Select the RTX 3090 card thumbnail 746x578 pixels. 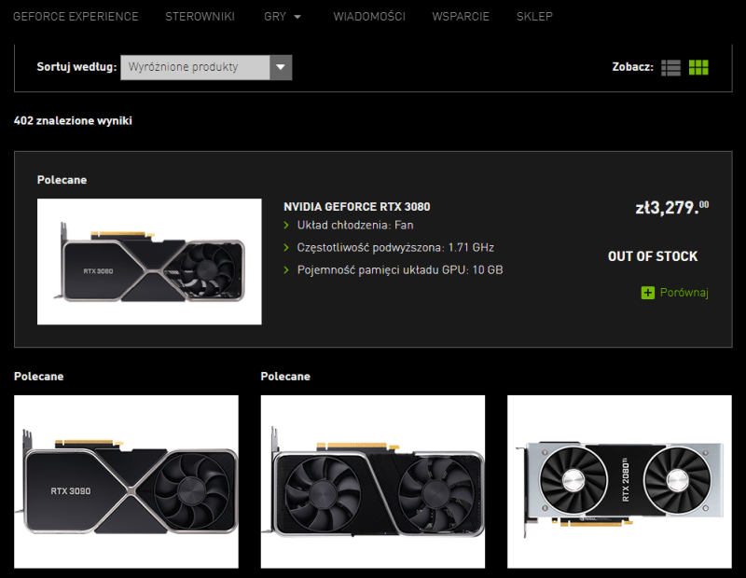126,481
